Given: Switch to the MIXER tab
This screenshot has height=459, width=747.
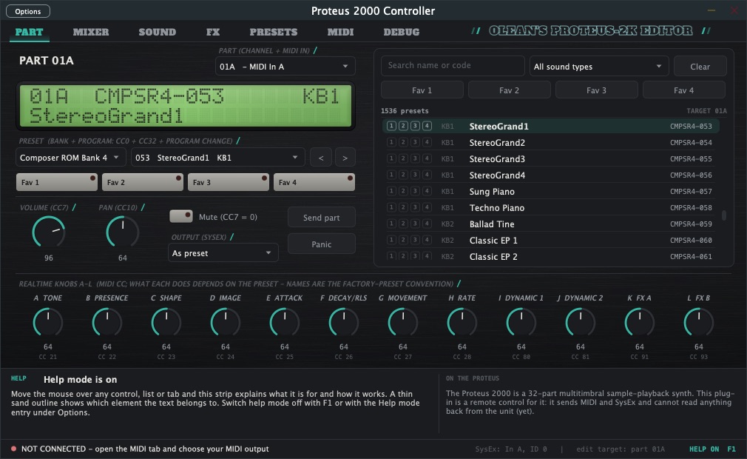Looking at the screenshot, I should pyautogui.click(x=91, y=32).
